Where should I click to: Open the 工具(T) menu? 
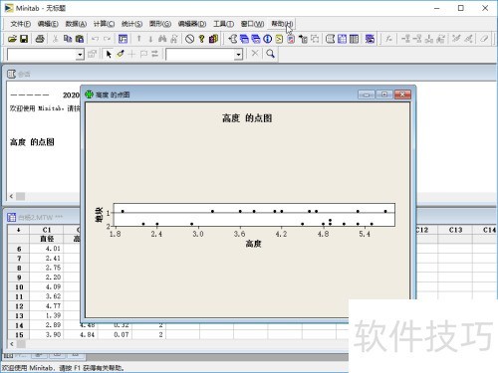tap(223, 24)
